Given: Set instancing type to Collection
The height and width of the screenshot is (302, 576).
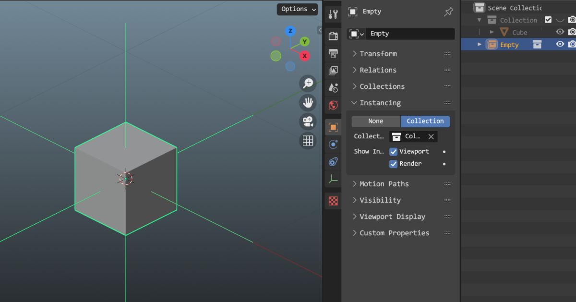Looking at the screenshot, I should pyautogui.click(x=425, y=121).
